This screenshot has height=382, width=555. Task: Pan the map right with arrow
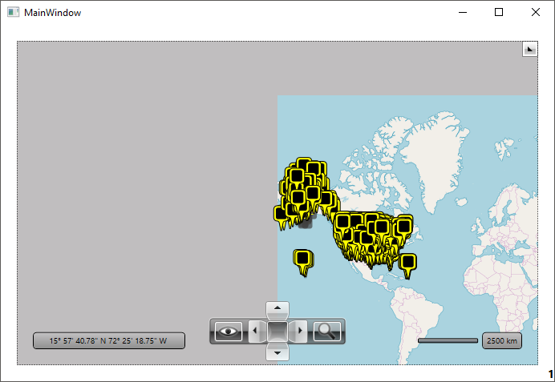(298, 331)
